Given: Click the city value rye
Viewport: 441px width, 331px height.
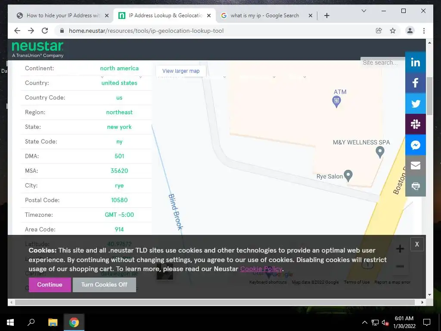Looking at the screenshot, I should pos(119,185).
